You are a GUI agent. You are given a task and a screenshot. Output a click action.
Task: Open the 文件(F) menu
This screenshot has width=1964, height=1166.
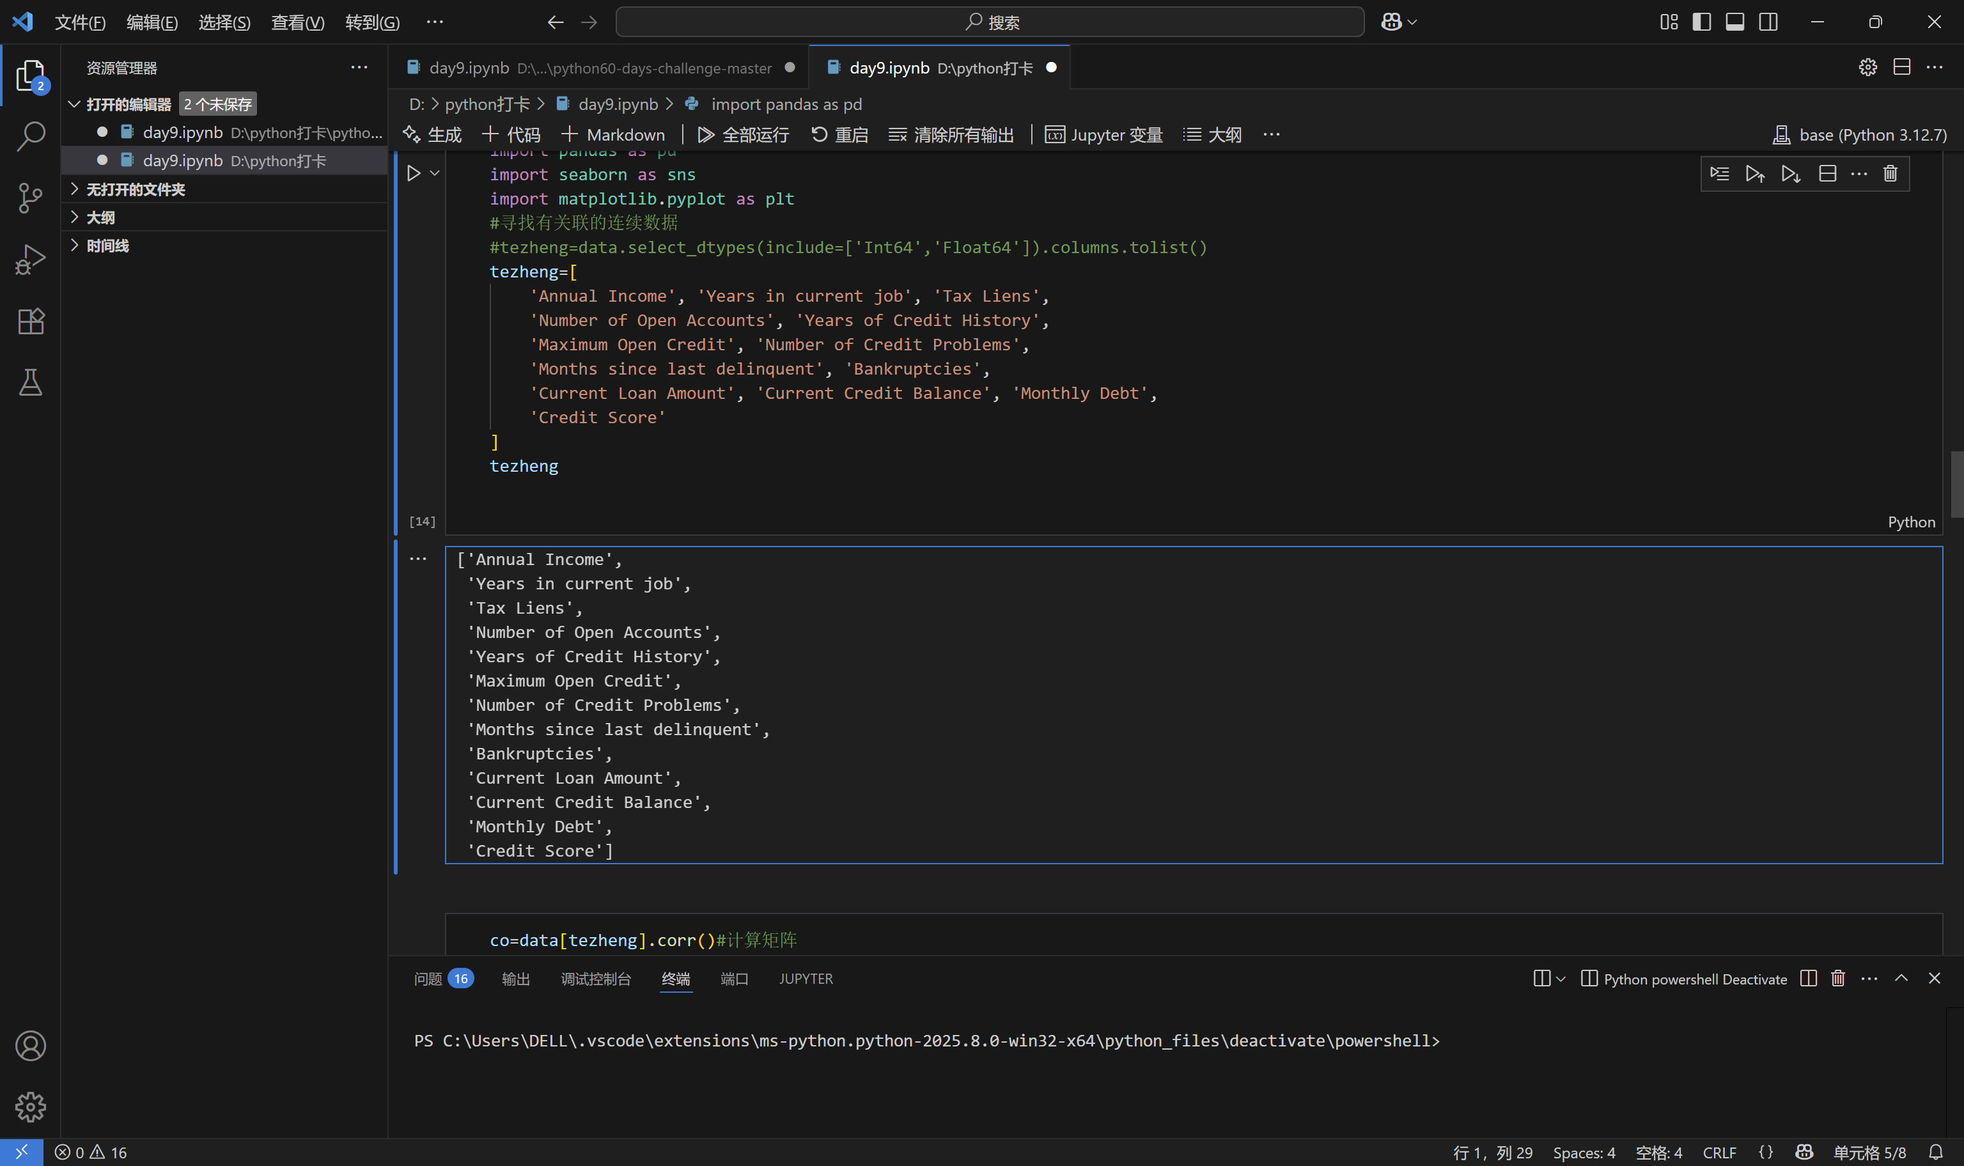coord(80,22)
